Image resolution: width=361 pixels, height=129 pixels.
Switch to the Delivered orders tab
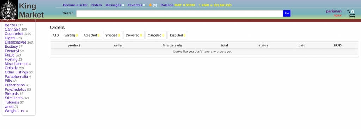[x=134, y=36]
